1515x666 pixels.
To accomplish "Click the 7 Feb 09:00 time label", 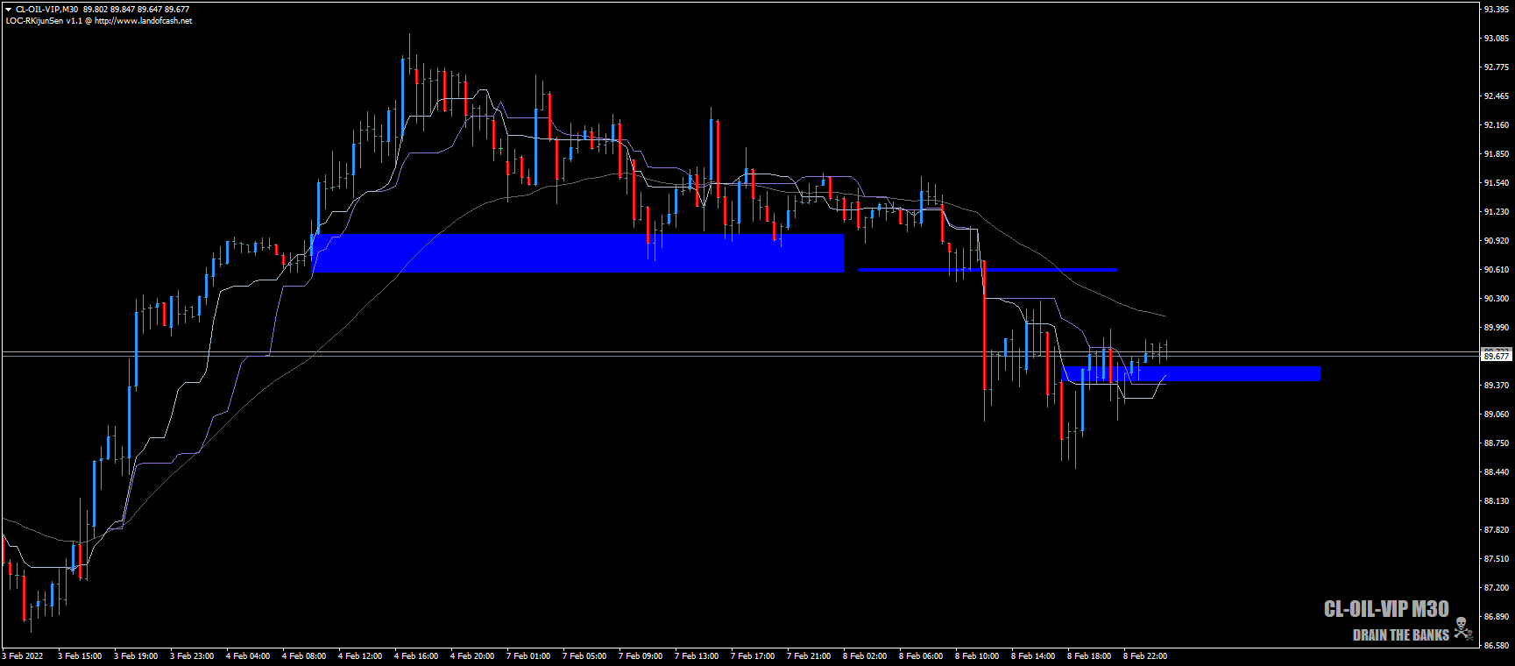I will point(641,656).
